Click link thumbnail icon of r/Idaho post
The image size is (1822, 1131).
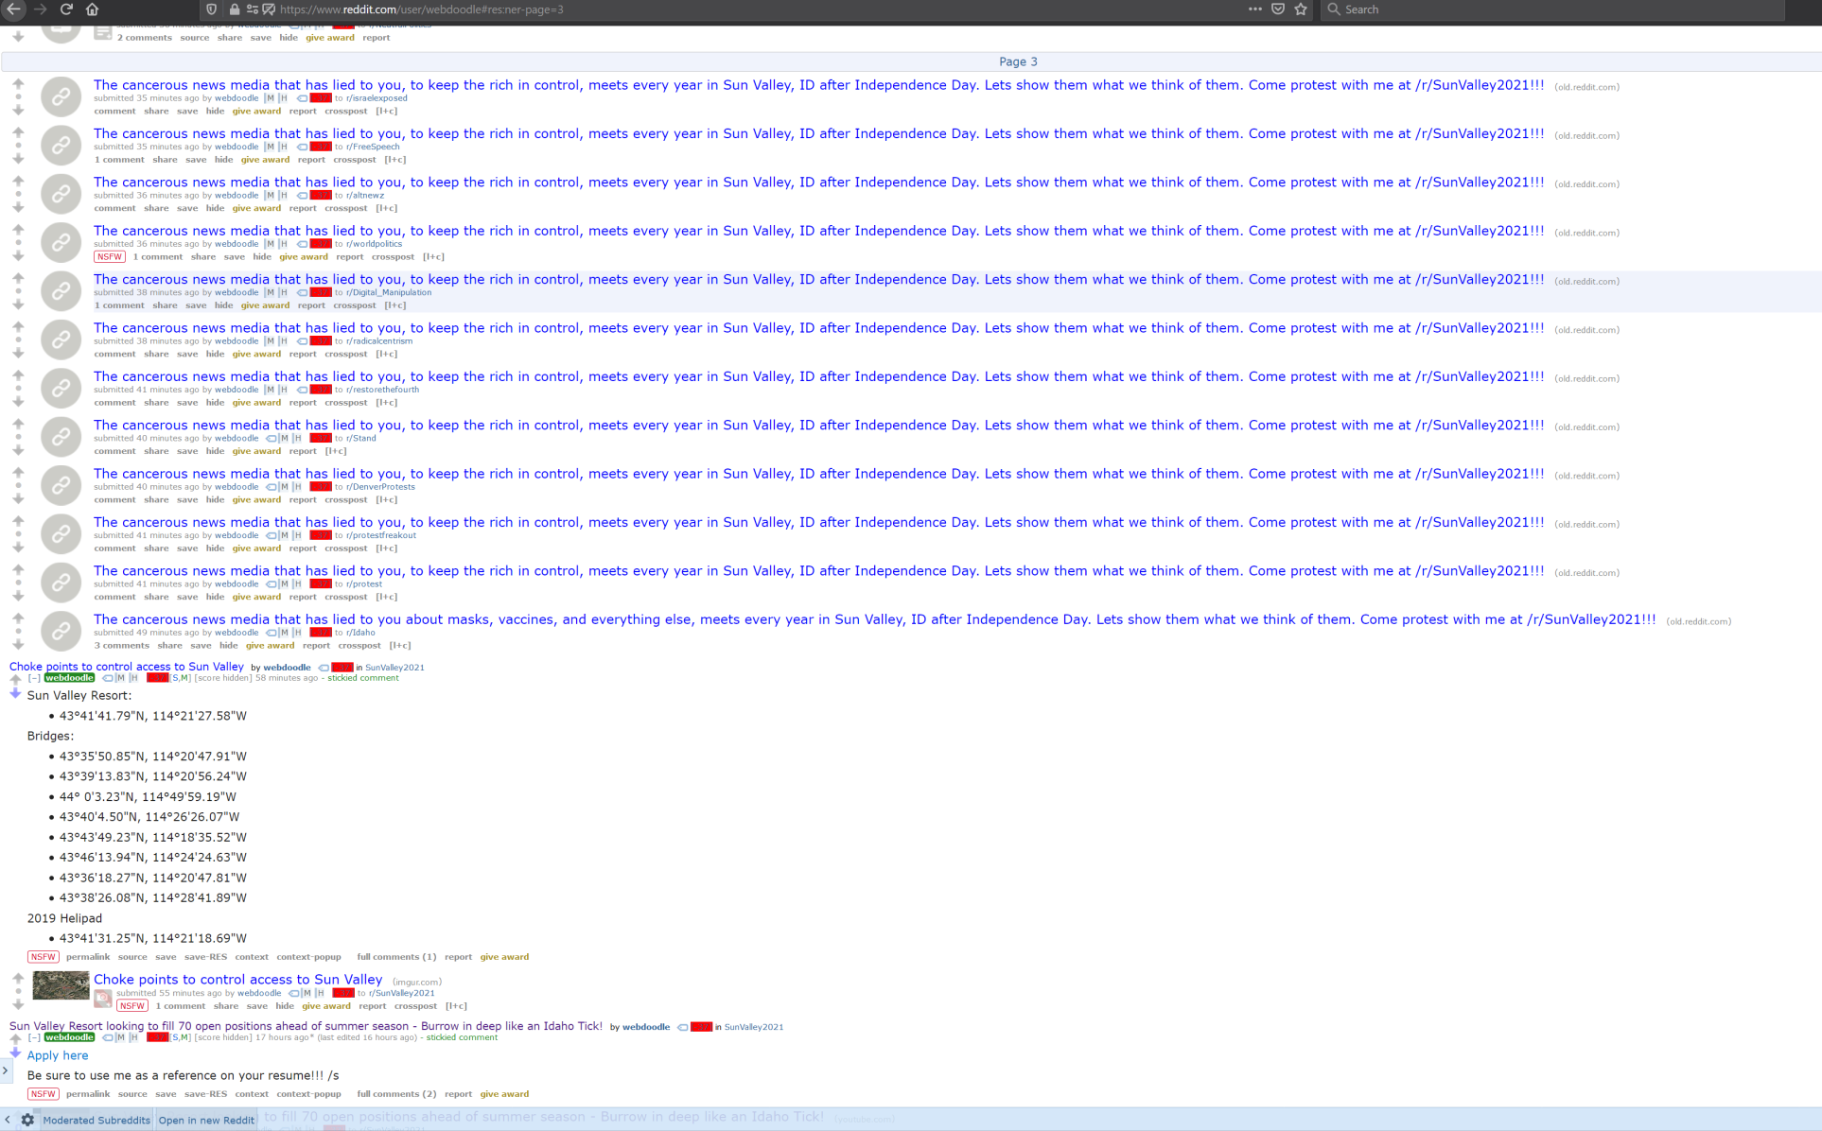tap(61, 631)
